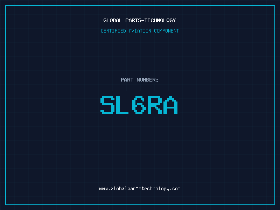Click the word NUMBER: in the label
Viewport: 280px width, 210px height.
tap(147, 80)
